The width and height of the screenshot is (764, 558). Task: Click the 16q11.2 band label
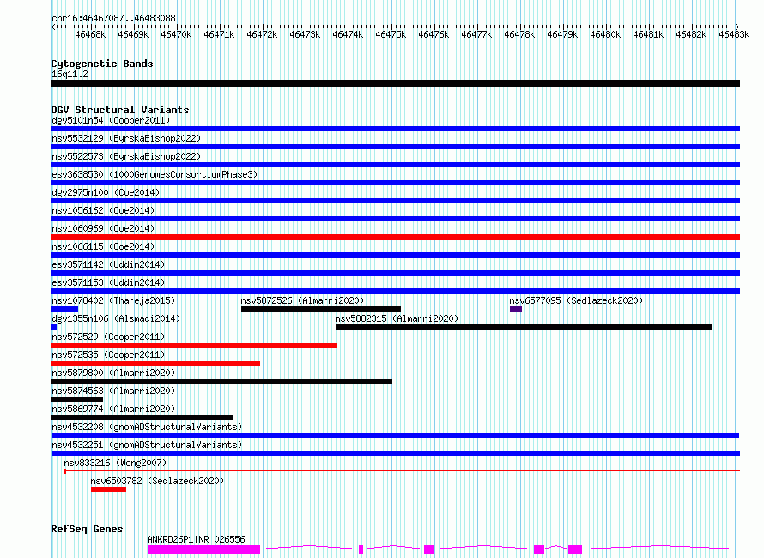coord(70,74)
